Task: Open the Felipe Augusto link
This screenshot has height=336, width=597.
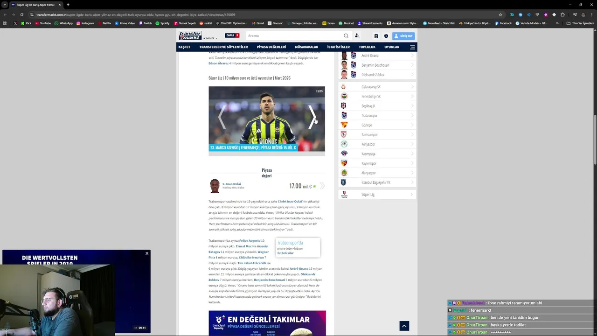Action: (x=250, y=241)
